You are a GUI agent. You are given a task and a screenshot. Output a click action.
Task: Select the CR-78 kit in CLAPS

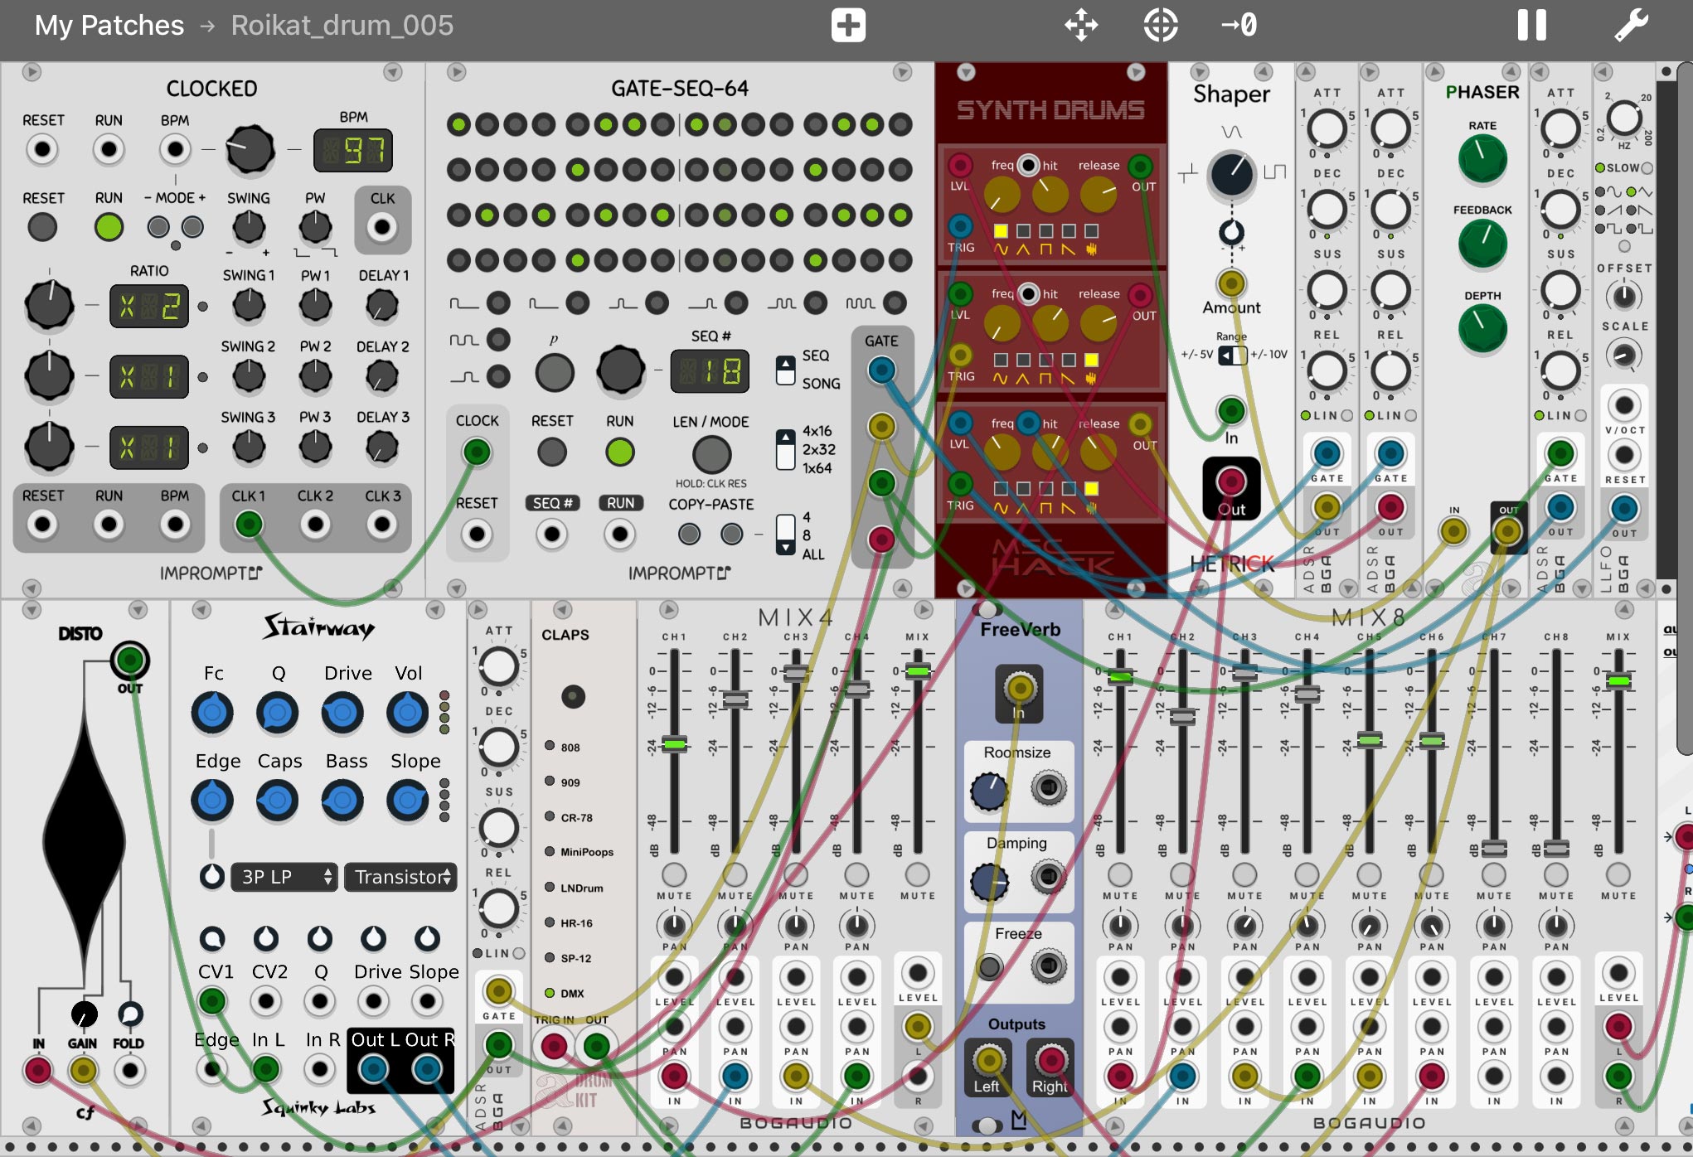tap(550, 816)
